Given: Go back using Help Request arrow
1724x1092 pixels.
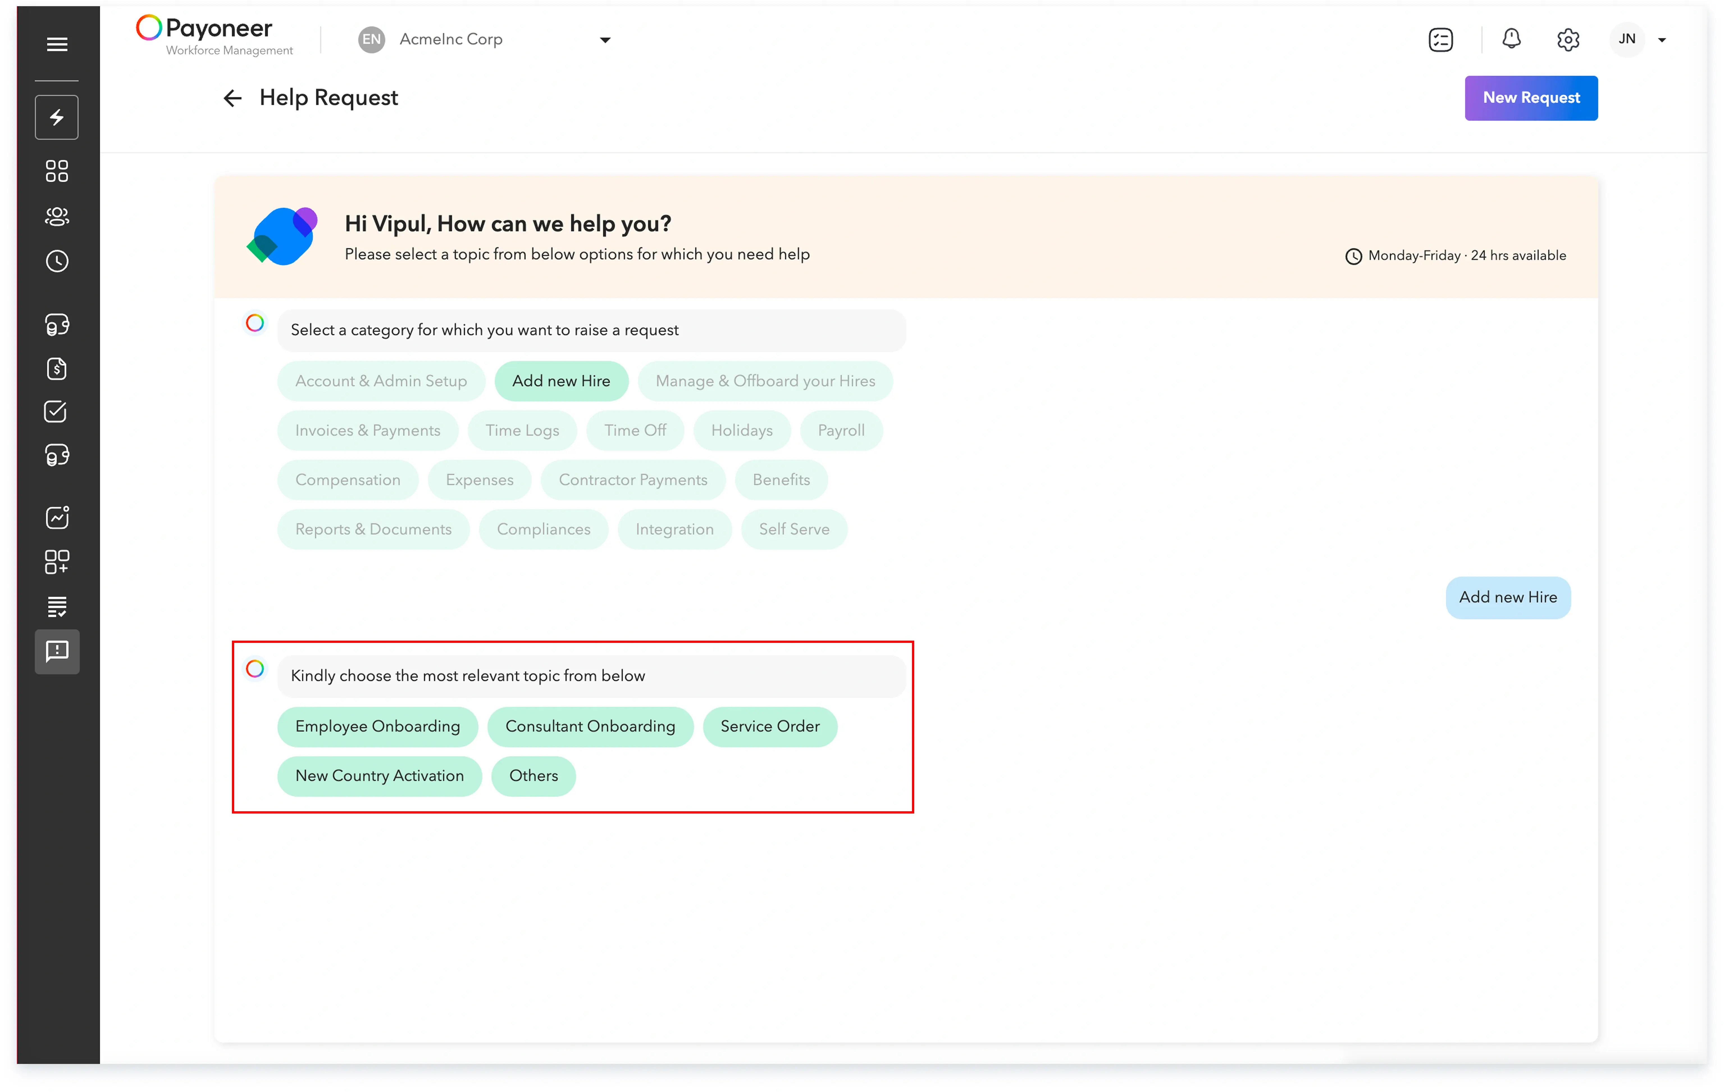Looking at the screenshot, I should click(232, 98).
